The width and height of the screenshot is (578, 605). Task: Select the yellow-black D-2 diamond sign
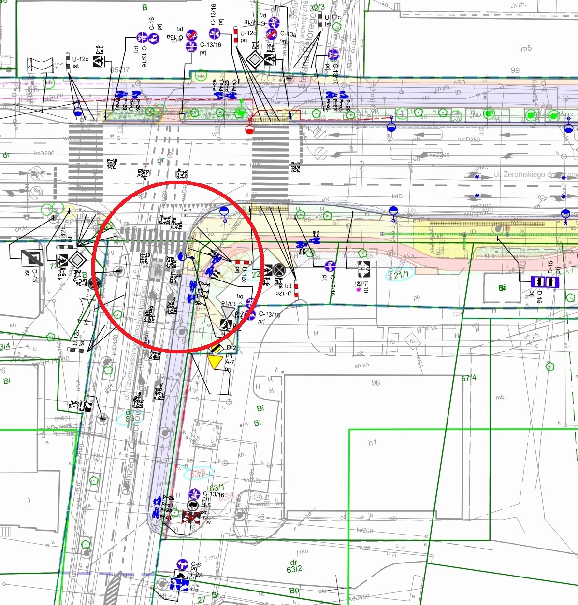[x=216, y=350]
